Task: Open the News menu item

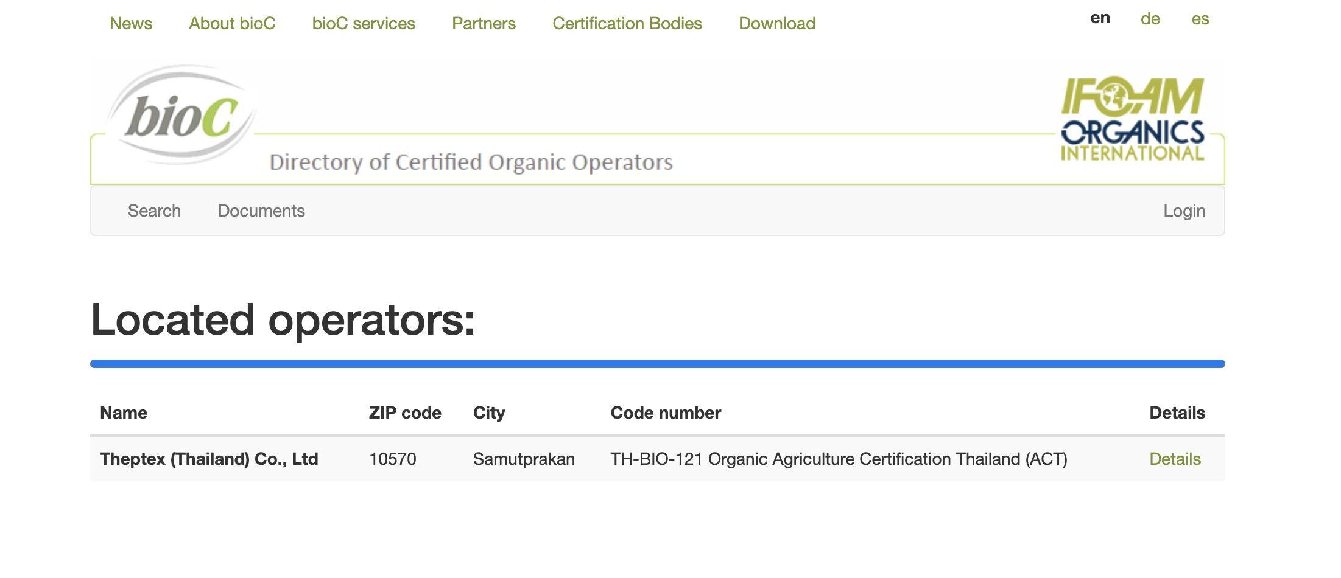Action: tap(131, 24)
